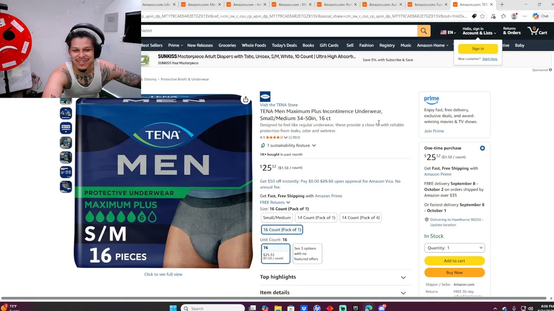The height and width of the screenshot is (311, 554).
Task: Click the Prime logo in the buy box
Action: tap(432, 99)
